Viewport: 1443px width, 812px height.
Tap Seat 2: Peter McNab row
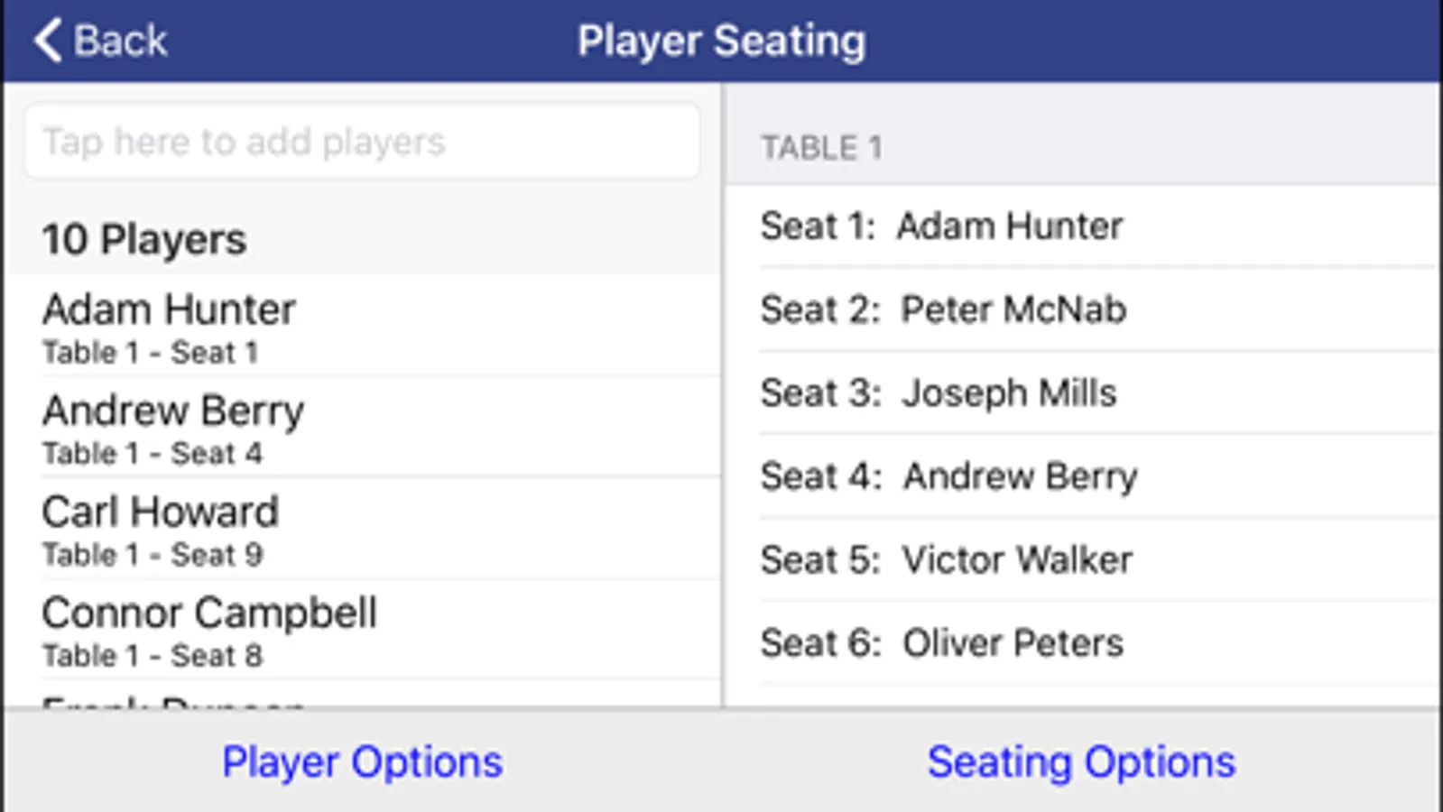[1081, 309]
